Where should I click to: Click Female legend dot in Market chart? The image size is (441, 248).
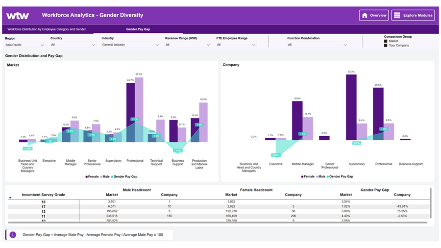click(87, 177)
